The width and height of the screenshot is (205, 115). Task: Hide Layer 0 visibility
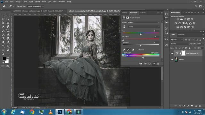pyautogui.click(x=172, y=60)
